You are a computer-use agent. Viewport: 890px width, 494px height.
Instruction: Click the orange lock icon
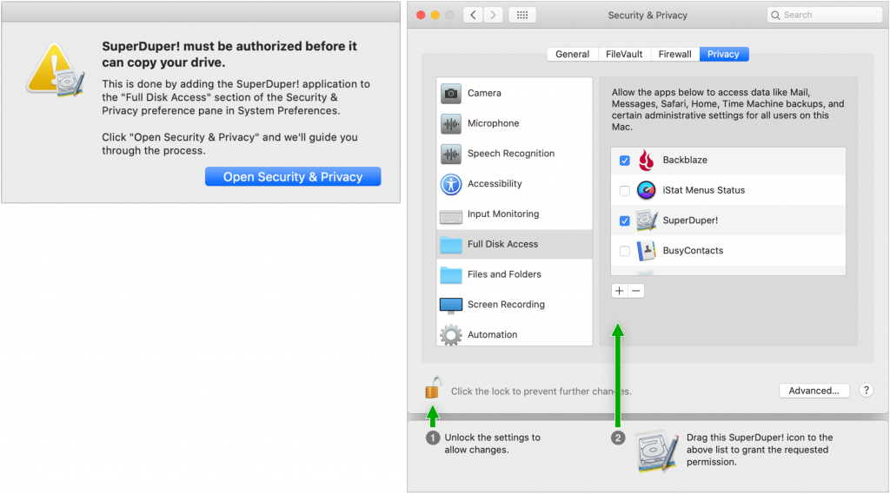coord(433,388)
